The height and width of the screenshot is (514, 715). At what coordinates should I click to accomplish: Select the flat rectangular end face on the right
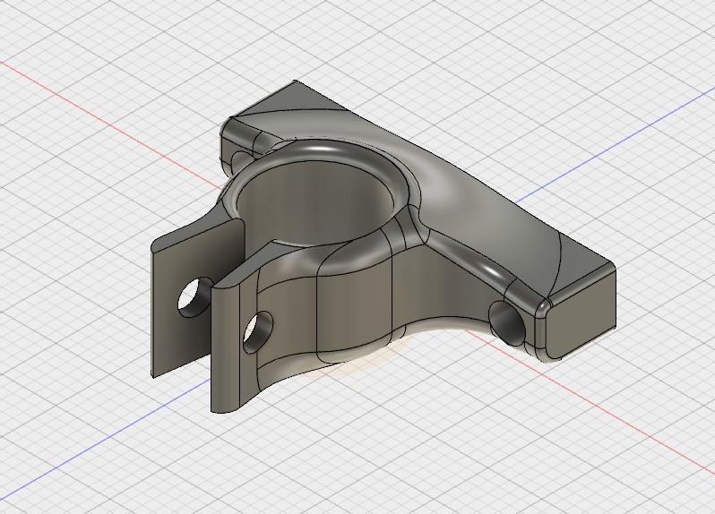pos(580,313)
